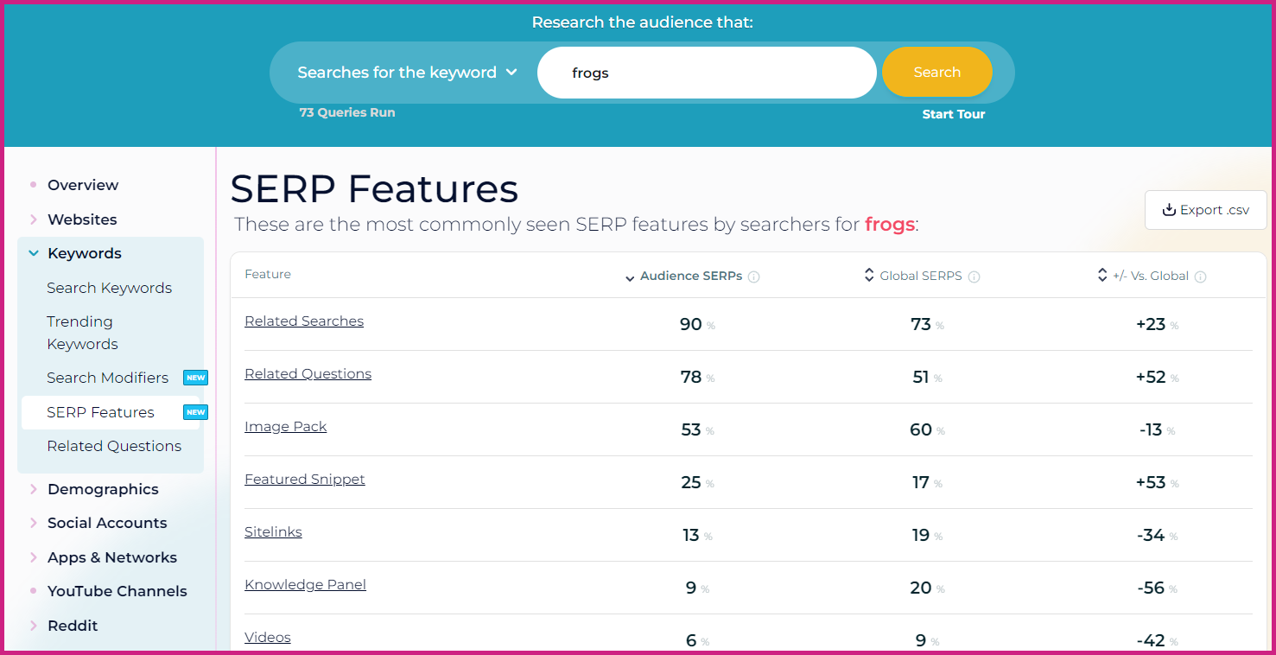This screenshot has width=1276, height=655.
Task: Click the download icon in Export .csv button
Action: coord(1170,209)
